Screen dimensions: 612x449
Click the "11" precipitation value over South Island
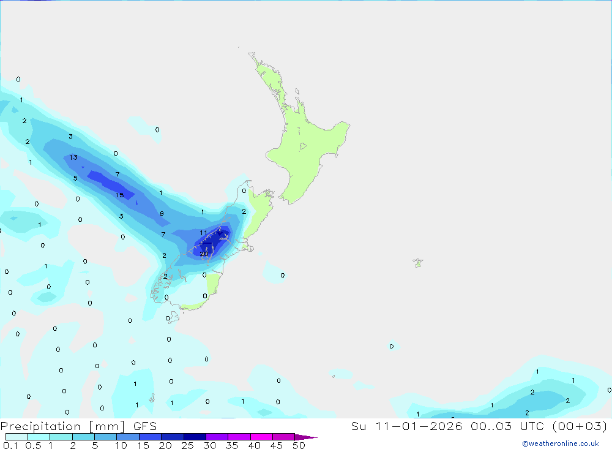pyautogui.click(x=203, y=233)
